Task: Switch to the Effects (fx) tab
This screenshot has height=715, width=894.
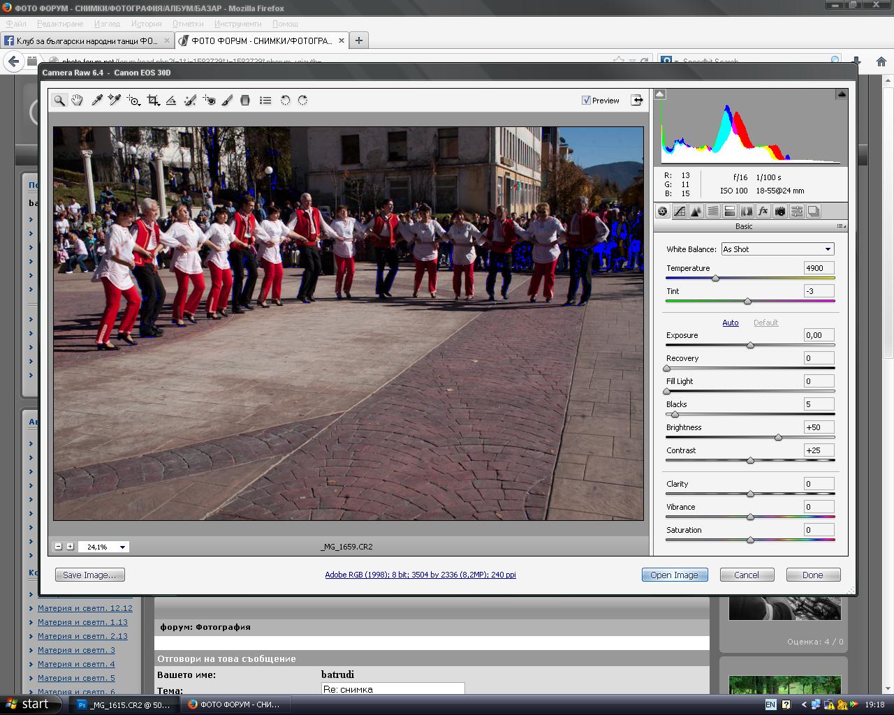Action: coord(763,212)
